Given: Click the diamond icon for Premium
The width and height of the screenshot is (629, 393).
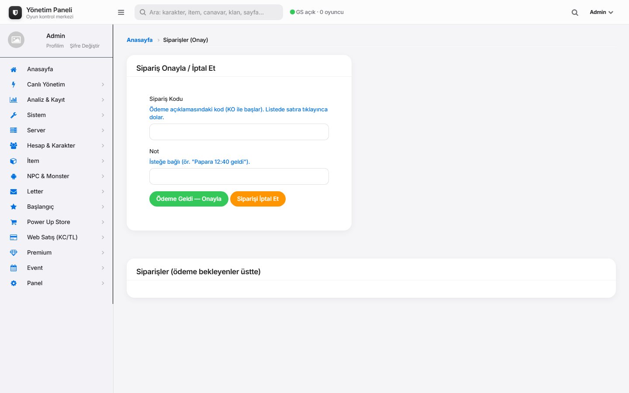Looking at the screenshot, I should [x=14, y=253].
